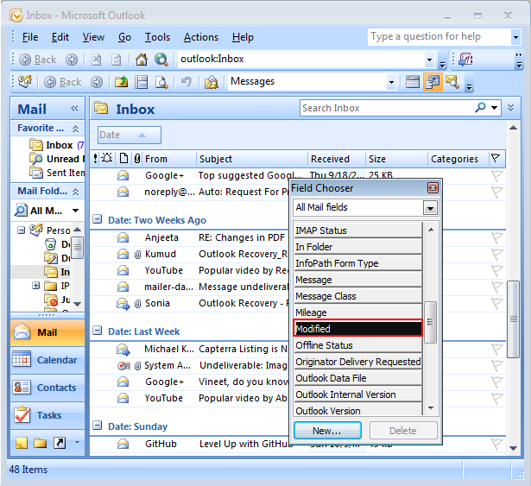Click the Move to Folder icon
This screenshot has height=486, width=531.
pos(121,82)
